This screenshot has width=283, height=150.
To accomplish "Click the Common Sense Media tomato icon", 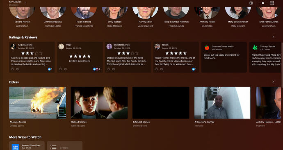I will pyautogui.click(x=207, y=48).
